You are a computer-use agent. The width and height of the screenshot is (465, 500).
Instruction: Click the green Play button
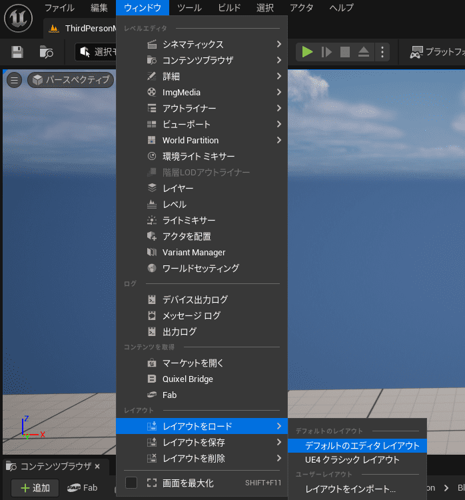tap(307, 52)
